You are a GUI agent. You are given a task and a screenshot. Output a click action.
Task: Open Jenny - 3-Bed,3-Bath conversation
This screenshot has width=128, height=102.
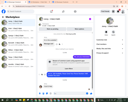(18, 22)
